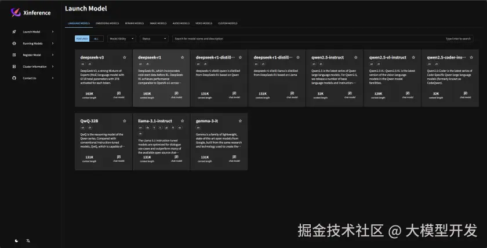Click the Register Model plus-box icon
The height and width of the screenshot is (248, 487).
point(14,55)
